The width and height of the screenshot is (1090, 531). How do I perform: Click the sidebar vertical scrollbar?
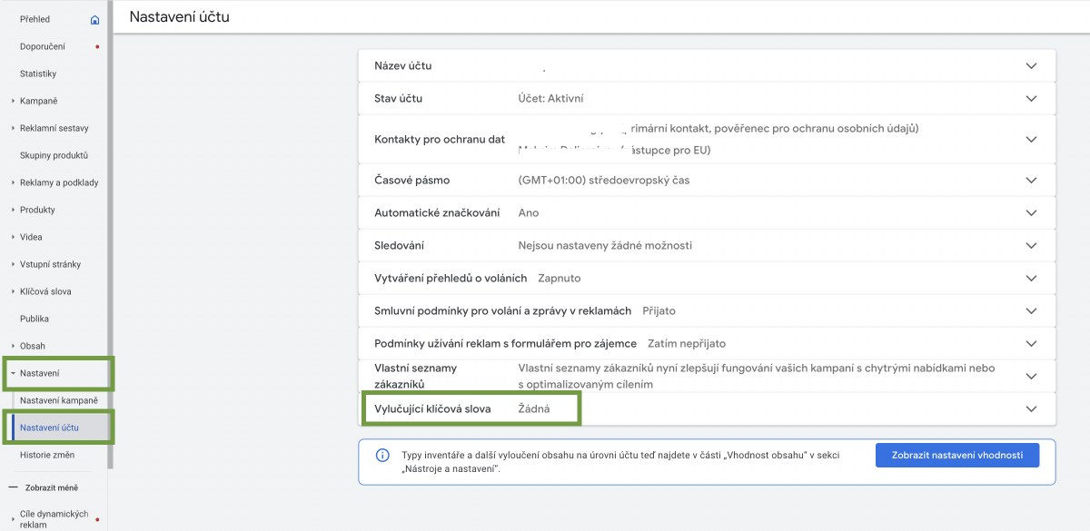pyautogui.click(x=110, y=227)
